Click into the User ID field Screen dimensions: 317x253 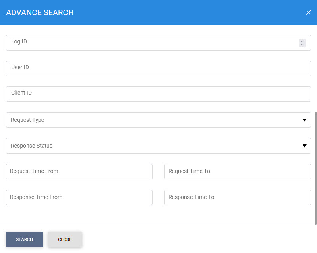158,68
